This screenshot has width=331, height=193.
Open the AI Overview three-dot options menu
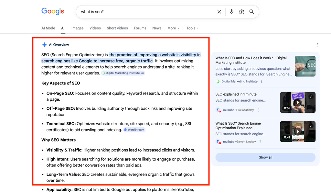pos(317,45)
